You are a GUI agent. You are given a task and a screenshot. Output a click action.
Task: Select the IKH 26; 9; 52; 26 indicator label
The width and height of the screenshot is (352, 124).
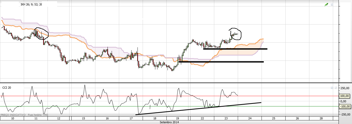click(x=31, y=4)
